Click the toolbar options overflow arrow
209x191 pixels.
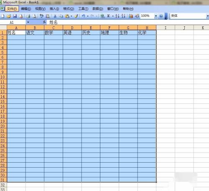coord(166,16)
